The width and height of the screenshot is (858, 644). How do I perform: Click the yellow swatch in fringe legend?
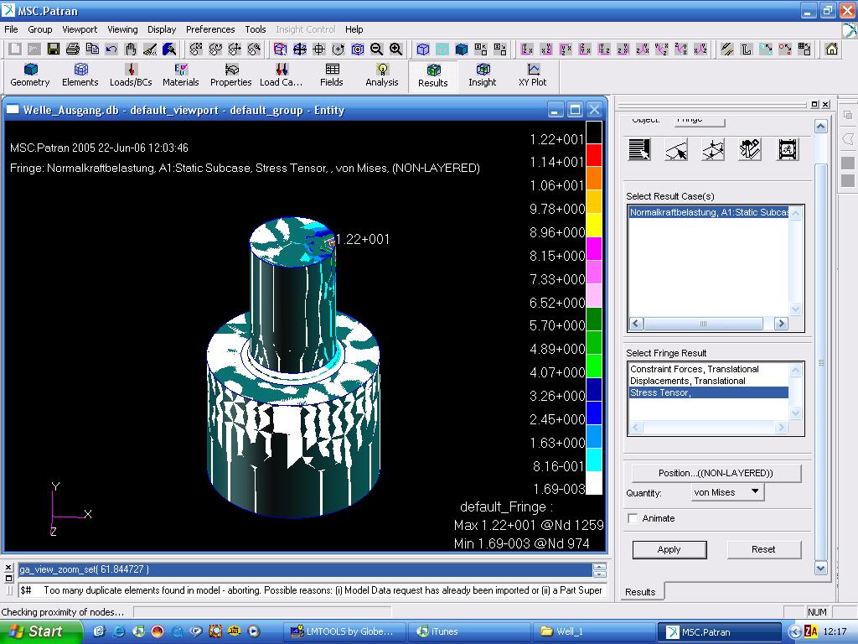594,225
